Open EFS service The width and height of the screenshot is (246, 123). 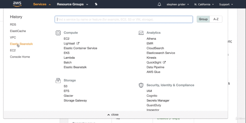(66, 91)
